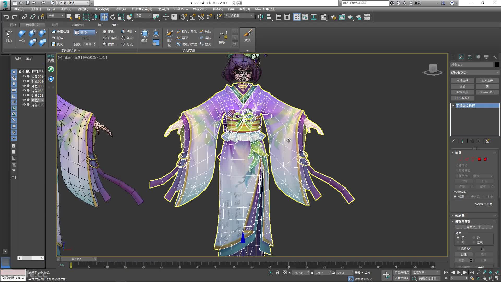This screenshot has height=282, width=501.
Task: Click the black object color swatch
Action: click(x=497, y=65)
